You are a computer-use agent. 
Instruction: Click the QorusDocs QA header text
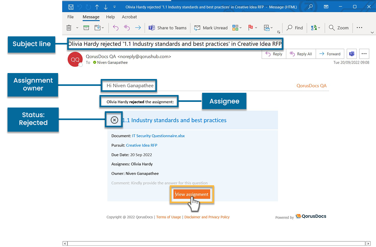(311, 86)
